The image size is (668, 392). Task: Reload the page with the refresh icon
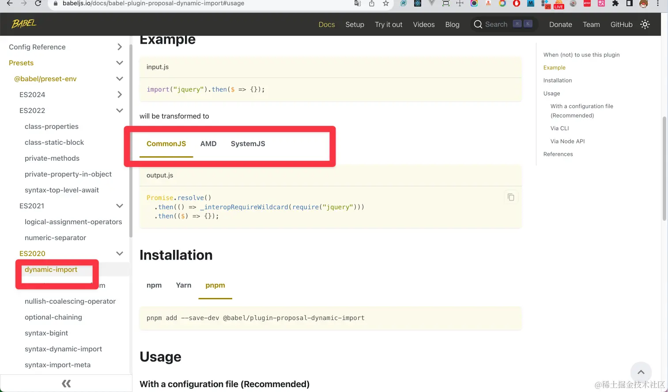[38, 3]
